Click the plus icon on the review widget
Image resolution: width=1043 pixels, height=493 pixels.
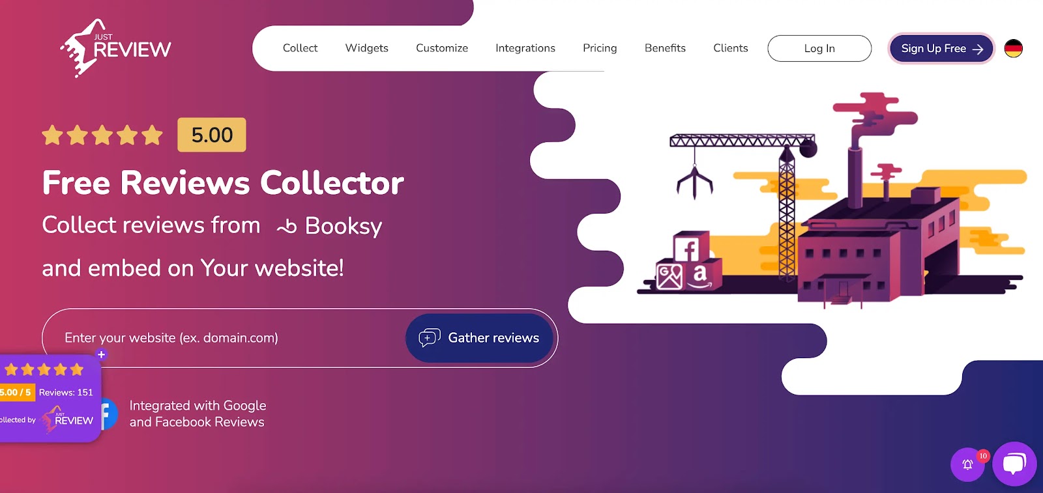click(101, 354)
